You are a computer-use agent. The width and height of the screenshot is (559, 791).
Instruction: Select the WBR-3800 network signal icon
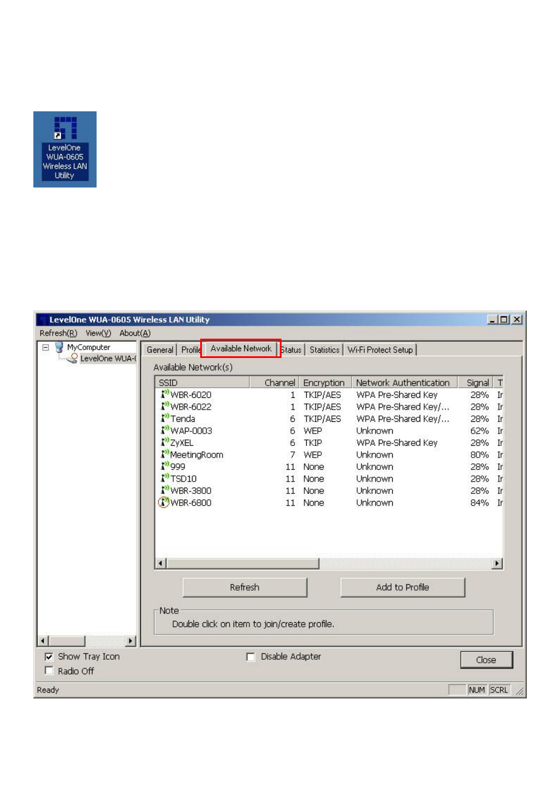tap(165, 490)
